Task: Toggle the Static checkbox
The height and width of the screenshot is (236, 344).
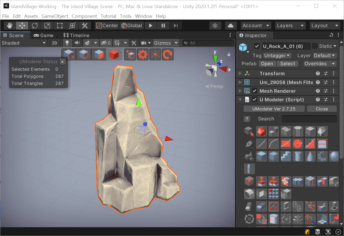Action: (315, 46)
